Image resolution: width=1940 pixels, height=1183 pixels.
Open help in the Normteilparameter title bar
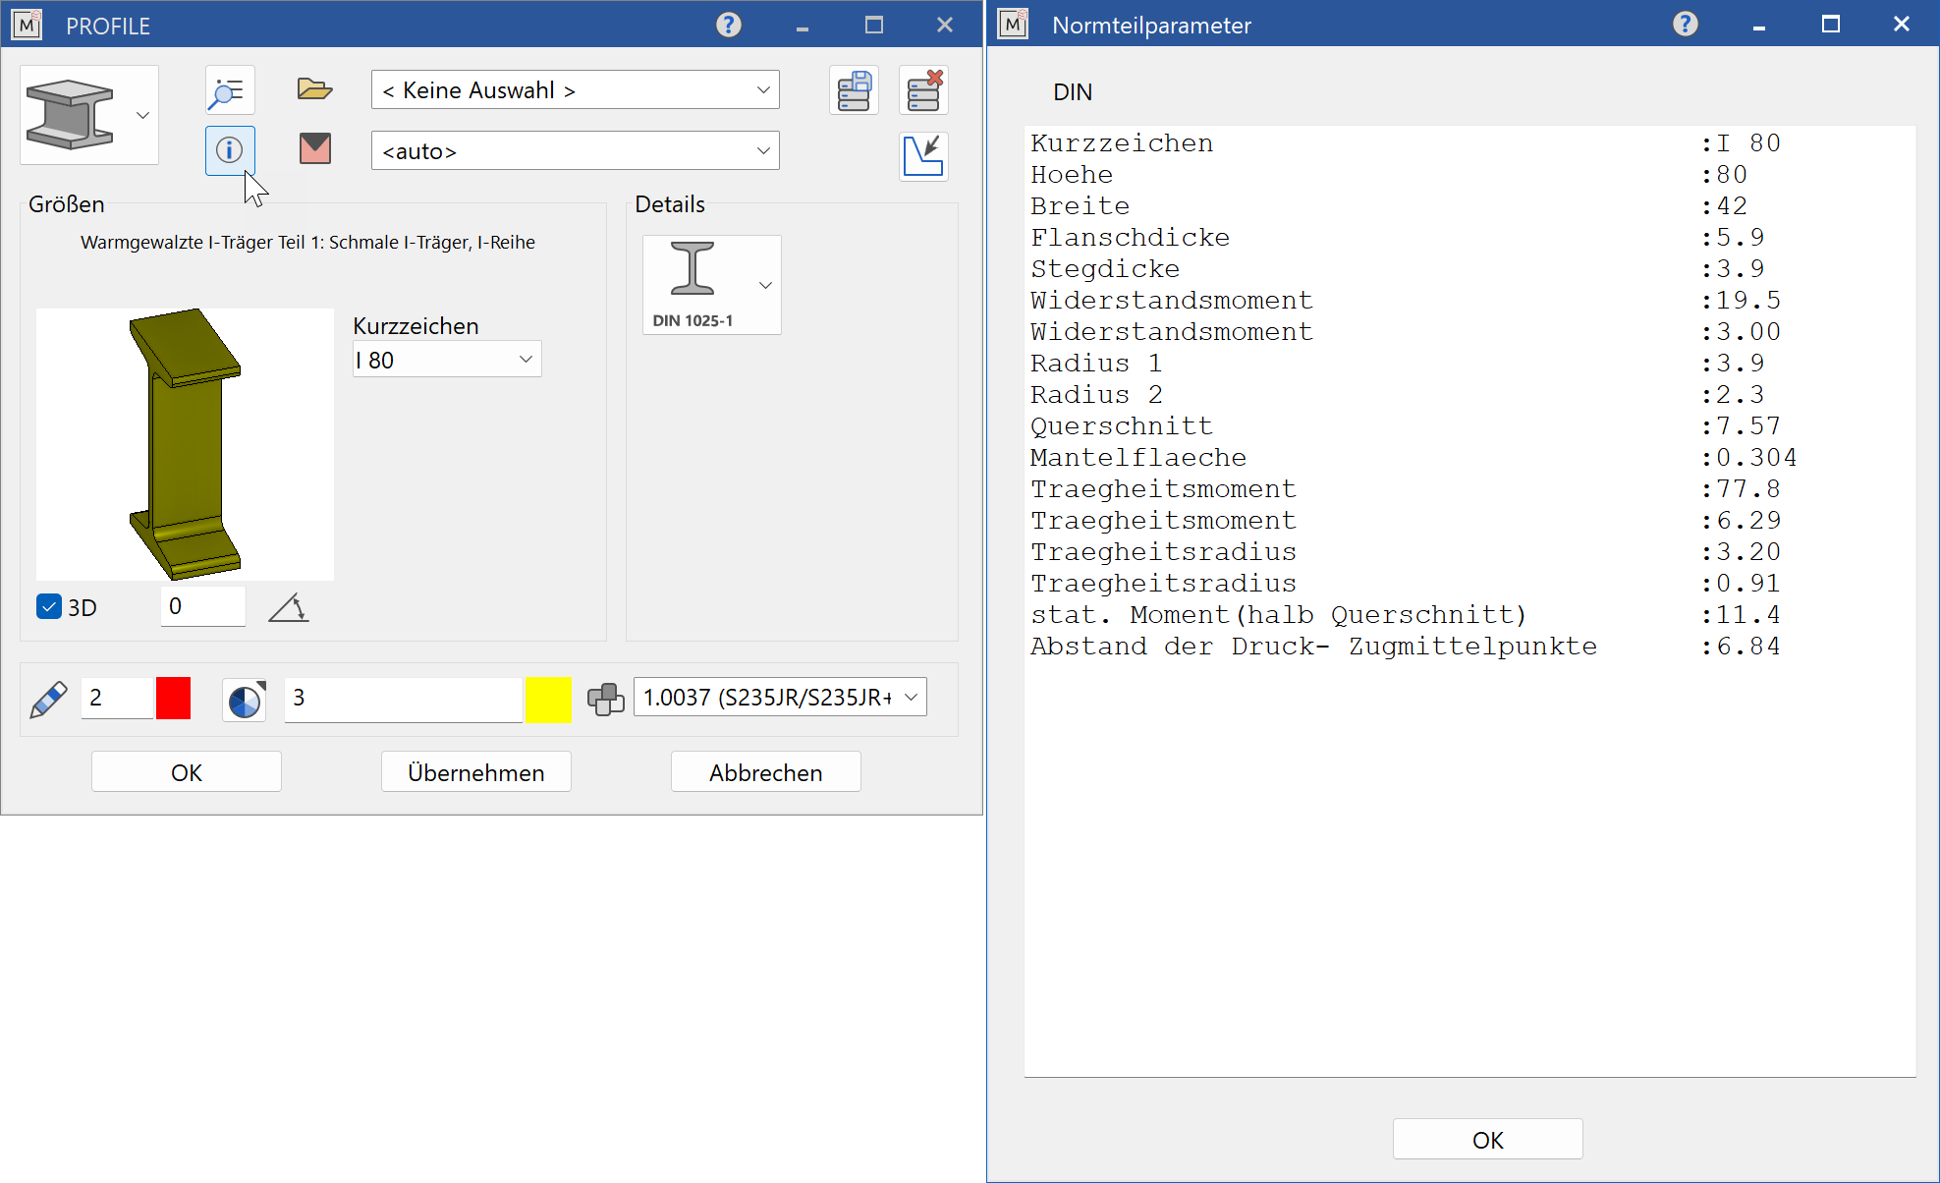pos(1686,24)
